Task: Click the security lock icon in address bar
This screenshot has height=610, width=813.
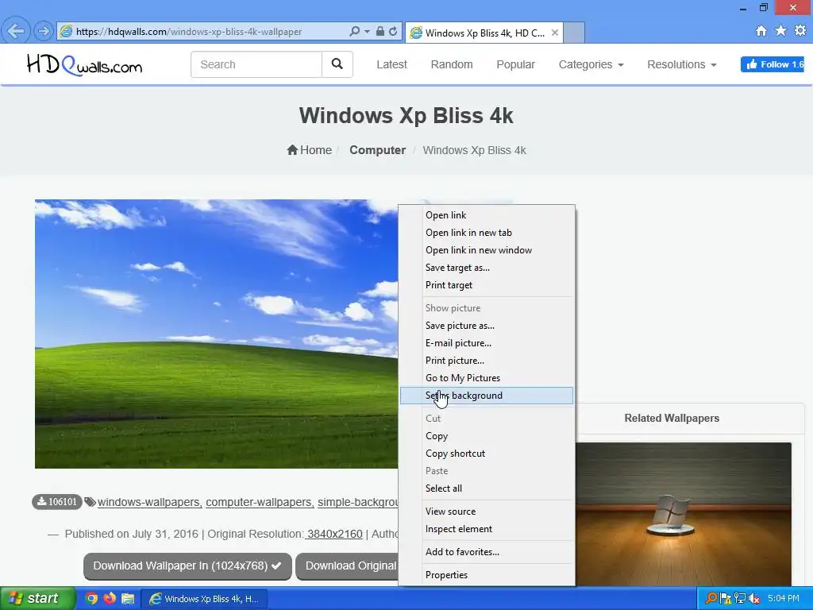Action: [380, 32]
